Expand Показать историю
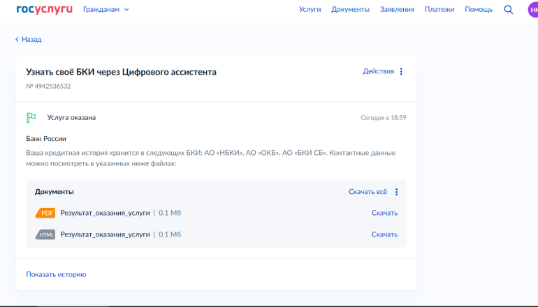Image resolution: width=538 pixels, height=307 pixels. (56, 274)
